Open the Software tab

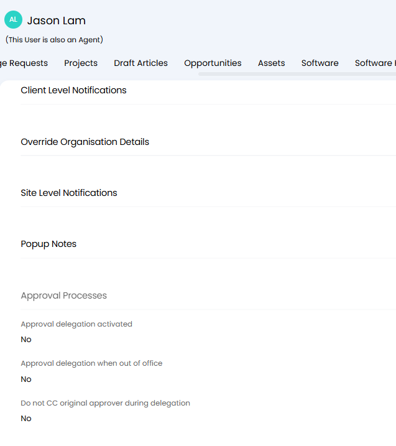click(320, 63)
